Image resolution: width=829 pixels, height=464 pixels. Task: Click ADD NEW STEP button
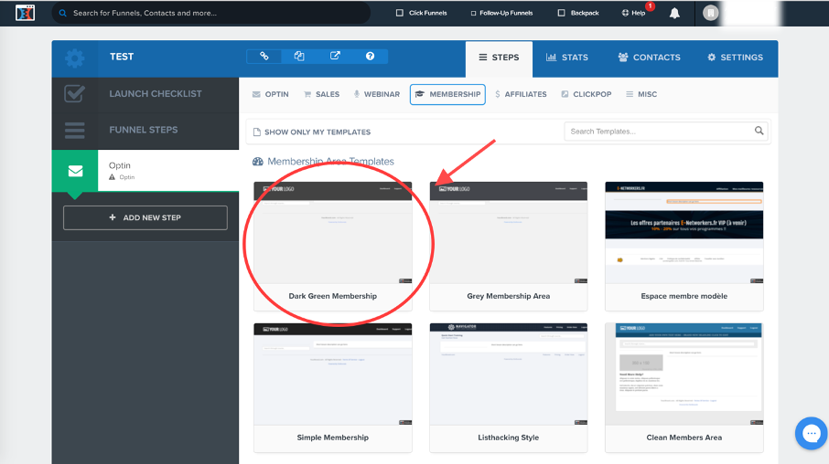(145, 217)
